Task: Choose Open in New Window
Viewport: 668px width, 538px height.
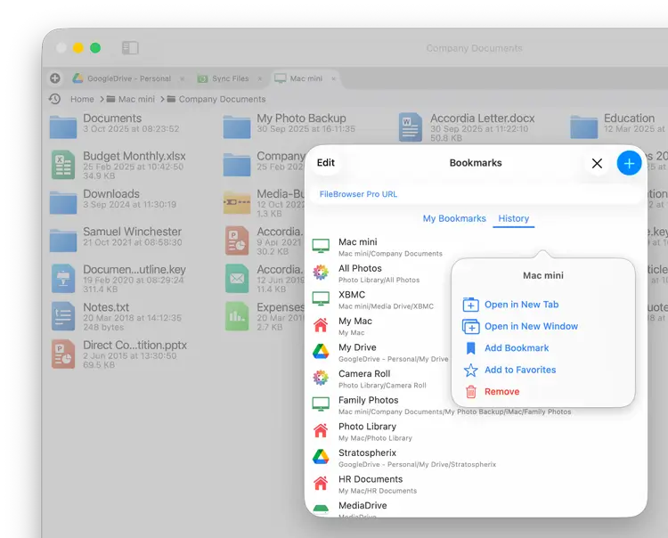Action: [x=531, y=326]
